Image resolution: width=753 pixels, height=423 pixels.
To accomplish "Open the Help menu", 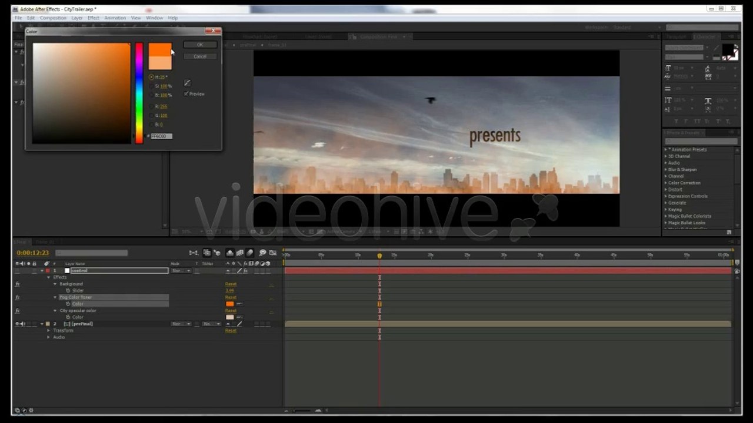I will [x=172, y=18].
